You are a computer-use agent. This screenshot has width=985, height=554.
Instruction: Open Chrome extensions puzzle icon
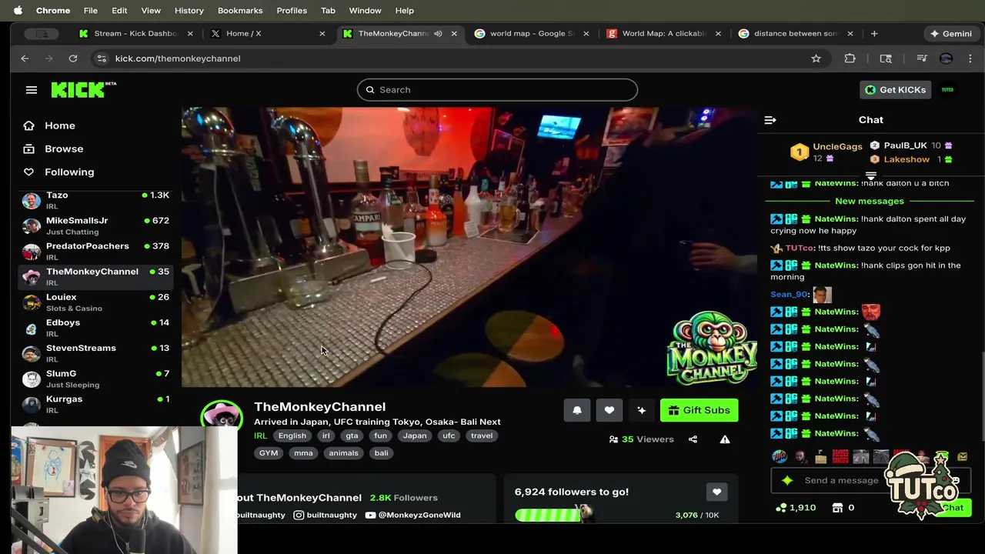point(850,58)
